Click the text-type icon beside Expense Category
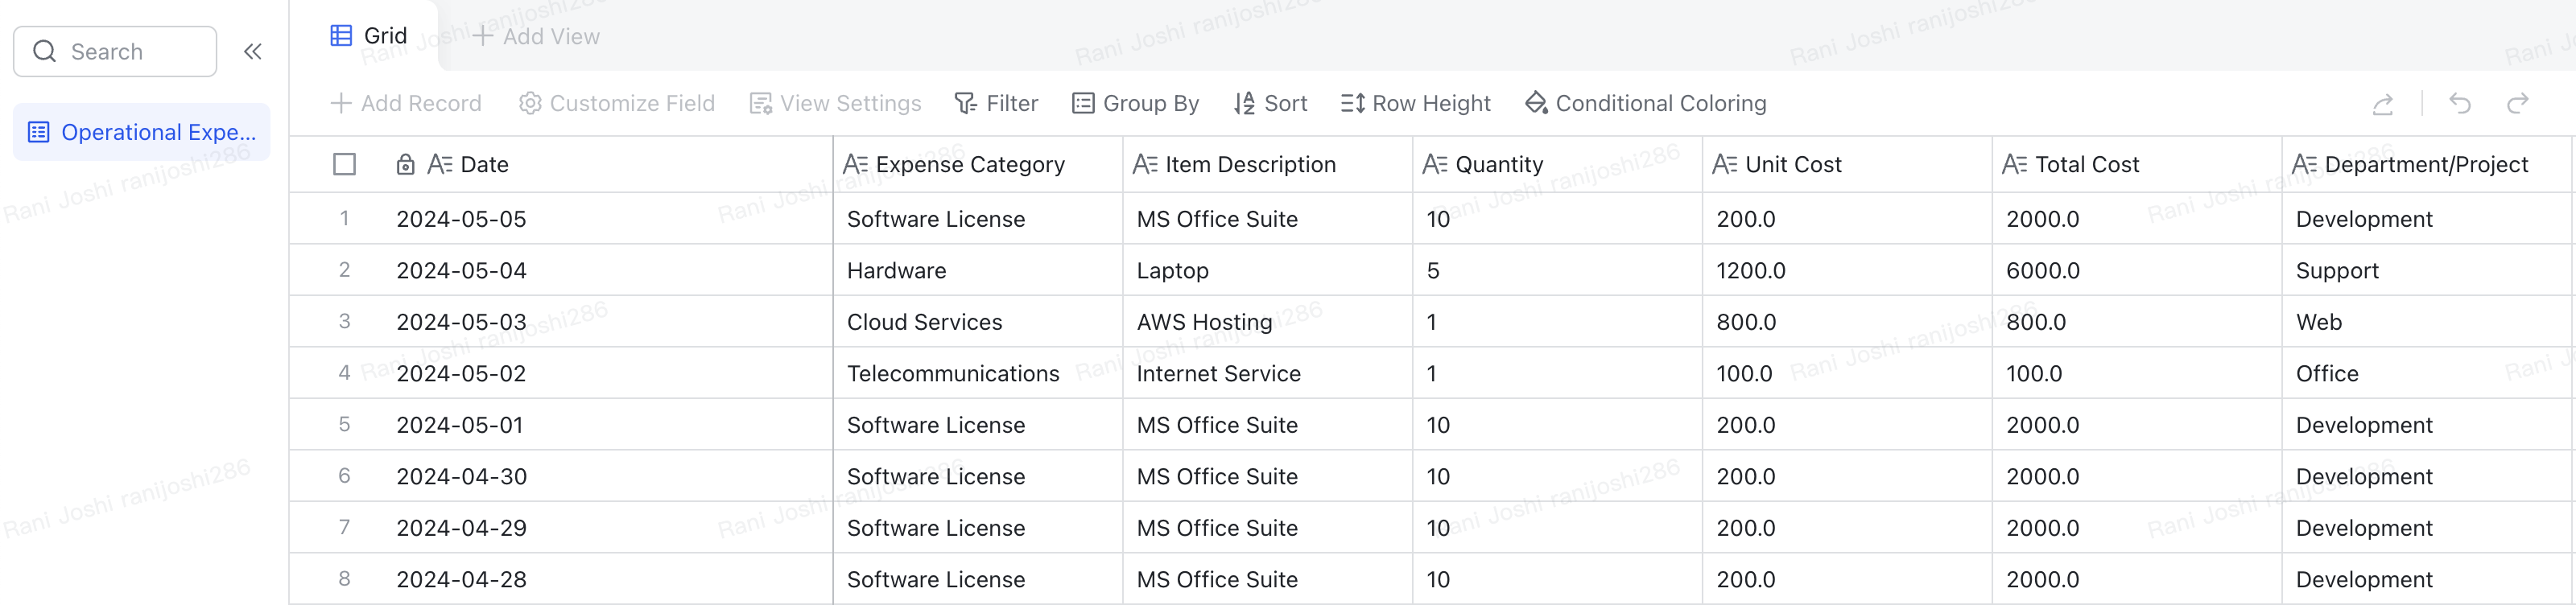2576x605 pixels. pyautogui.click(x=855, y=164)
